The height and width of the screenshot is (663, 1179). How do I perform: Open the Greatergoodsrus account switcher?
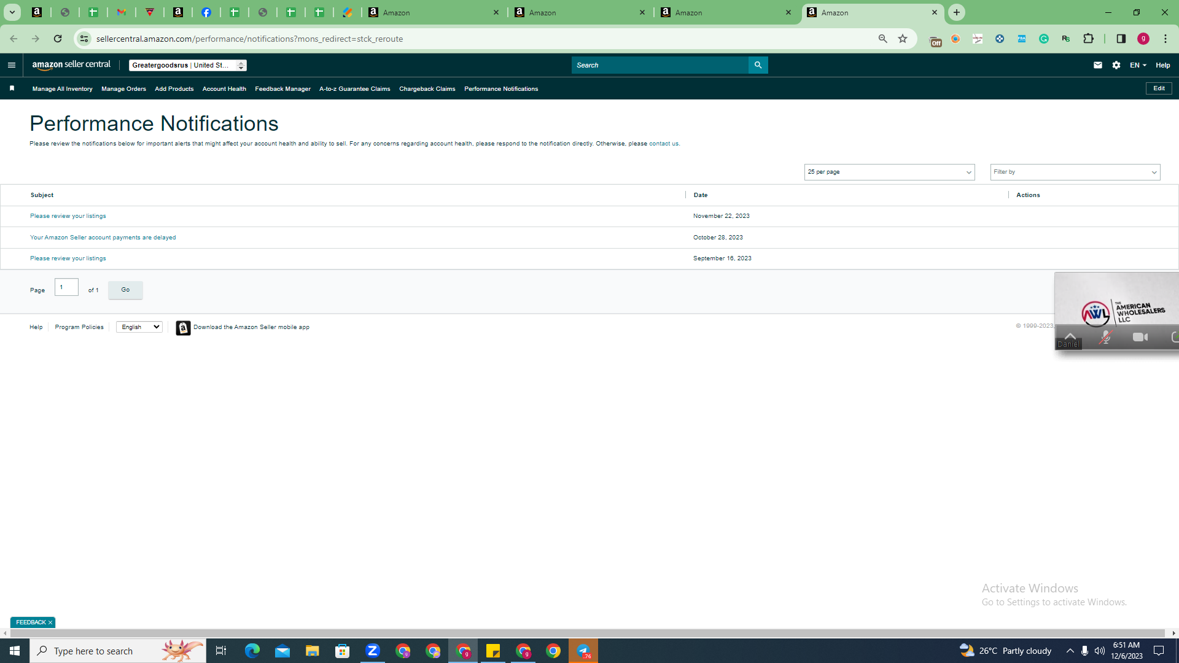188,65
